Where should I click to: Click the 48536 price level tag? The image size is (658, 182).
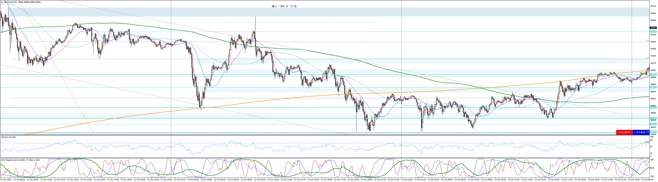click(653, 118)
